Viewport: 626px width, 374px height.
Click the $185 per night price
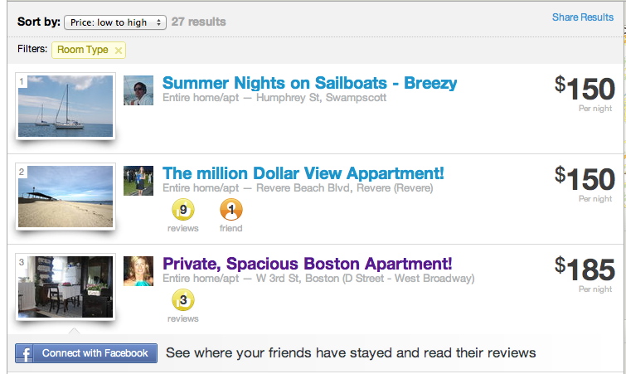click(x=585, y=270)
